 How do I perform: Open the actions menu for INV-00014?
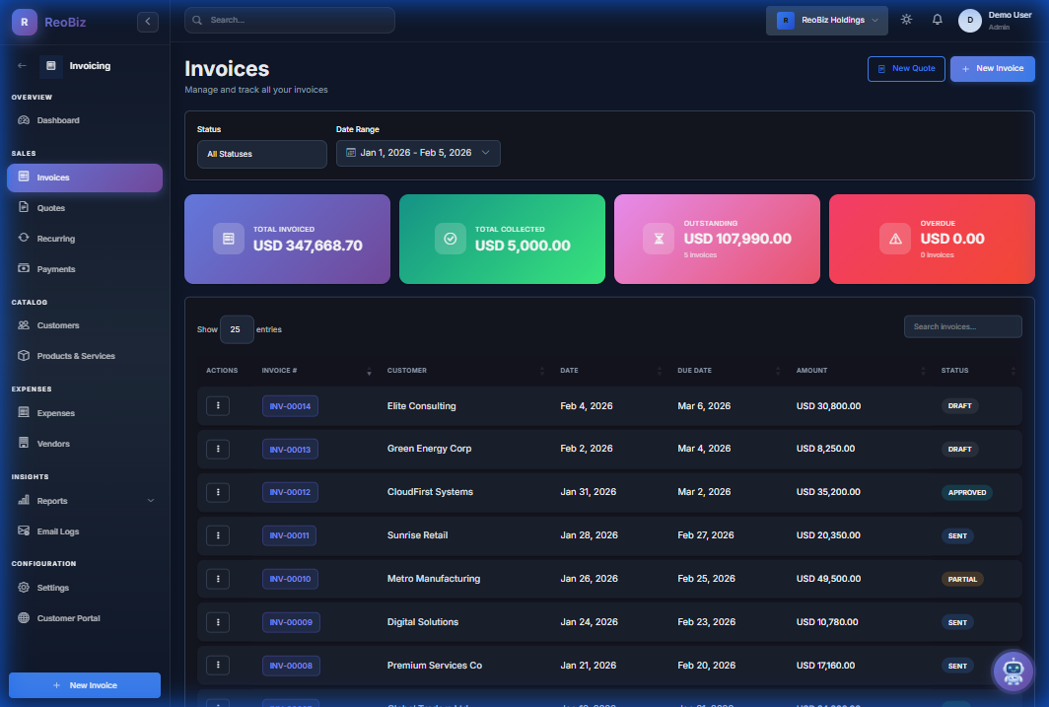218,405
